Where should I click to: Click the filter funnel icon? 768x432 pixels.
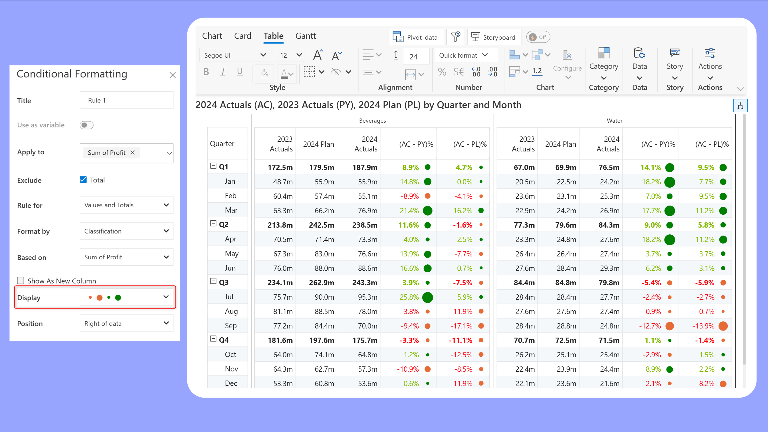(455, 37)
